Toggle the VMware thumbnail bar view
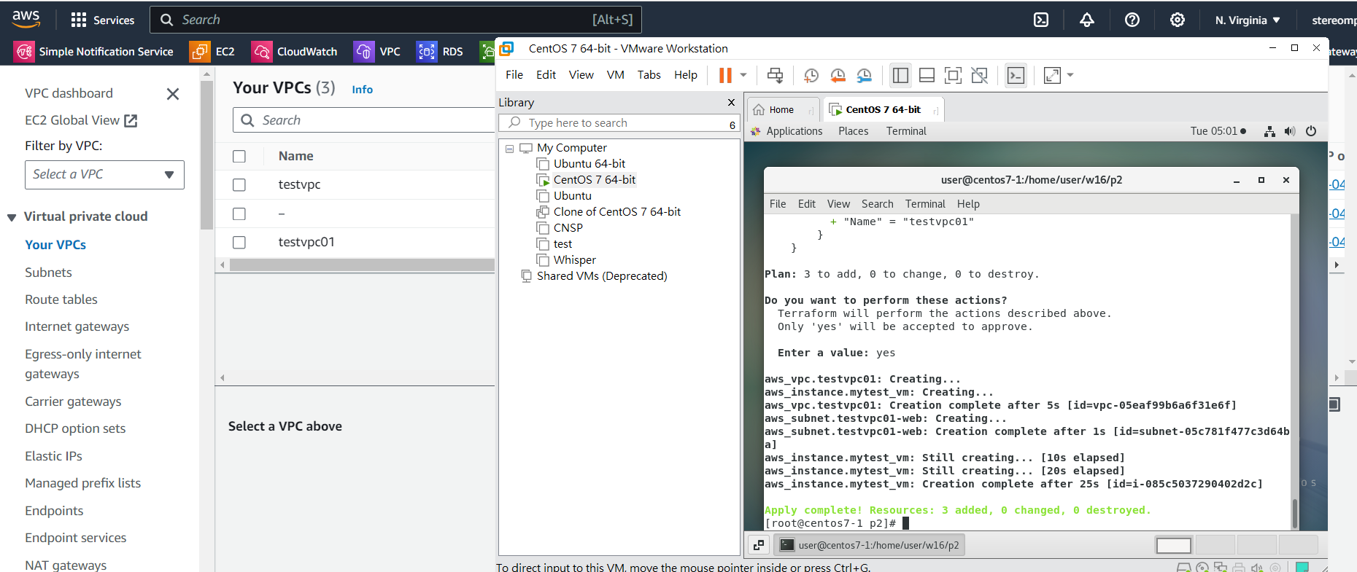Image resolution: width=1357 pixels, height=572 pixels. [x=927, y=75]
